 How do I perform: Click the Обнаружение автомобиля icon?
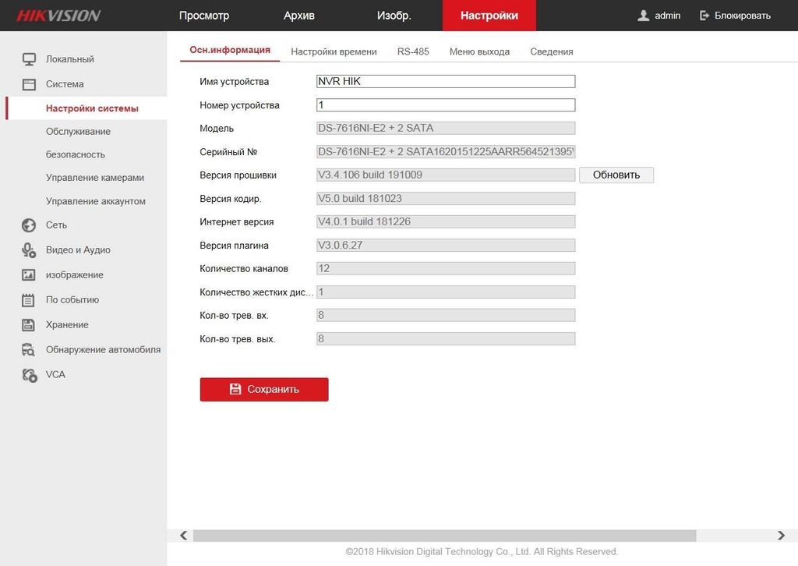coord(29,350)
